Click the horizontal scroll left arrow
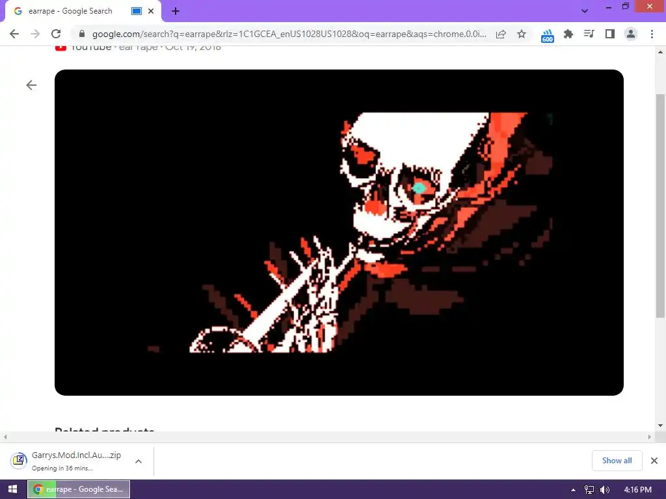The height and width of the screenshot is (499, 666). click(5, 437)
